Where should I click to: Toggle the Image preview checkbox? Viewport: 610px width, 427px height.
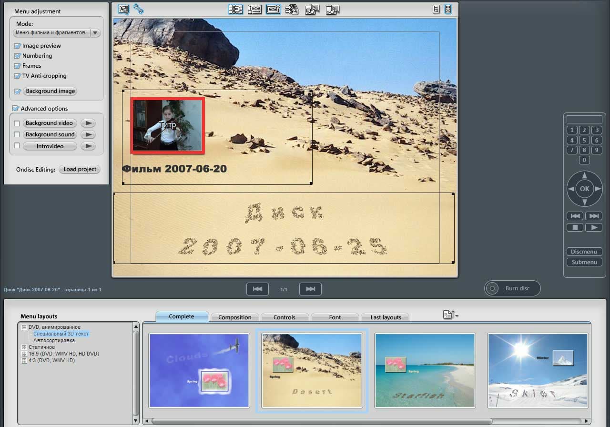click(17, 46)
